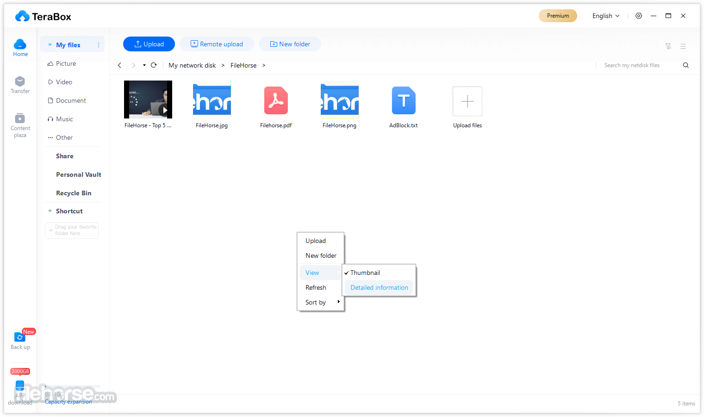
Task: Refresh the folder with reload icon
Action: coord(154,65)
